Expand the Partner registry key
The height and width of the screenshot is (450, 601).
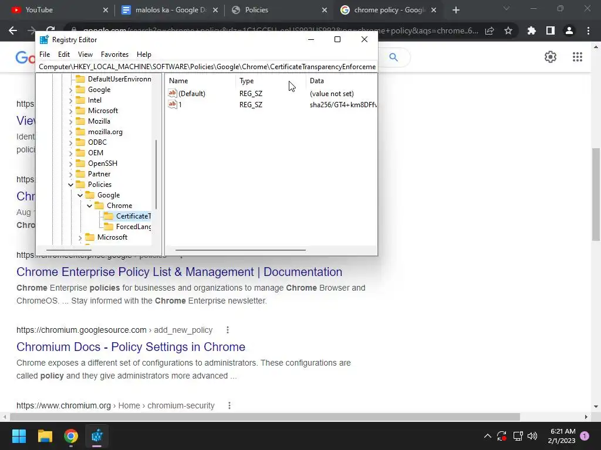coord(70,175)
